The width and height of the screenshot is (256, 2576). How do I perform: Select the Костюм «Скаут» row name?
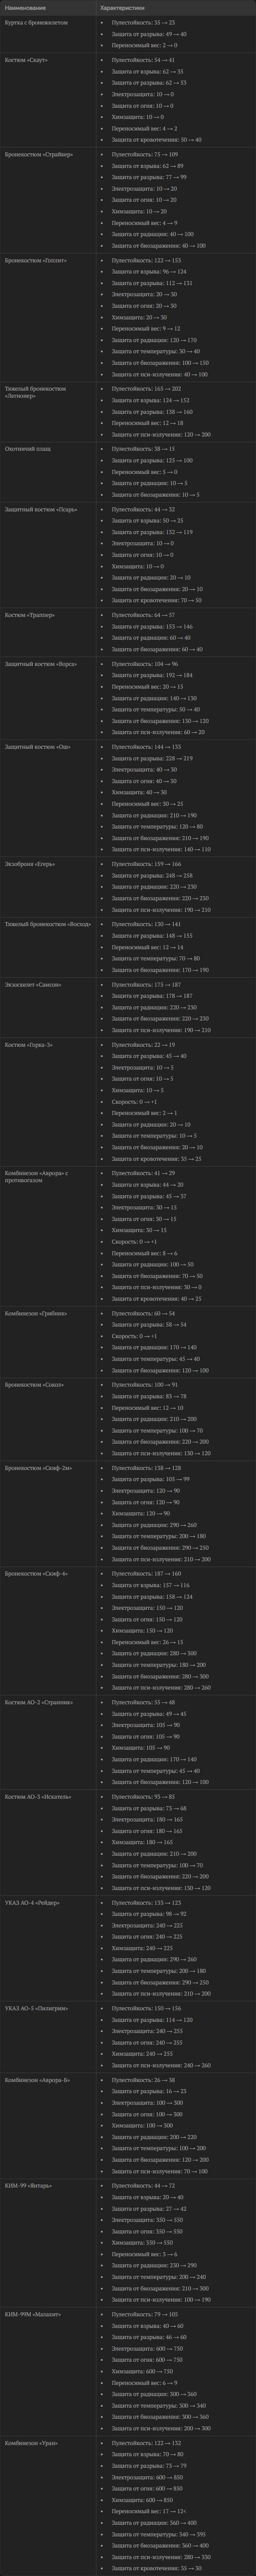tap(26, 60)
